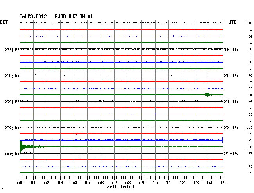Select minute 14 on the time axis
The height and width of the screenshot is (193, 254).
coord(209,182)
